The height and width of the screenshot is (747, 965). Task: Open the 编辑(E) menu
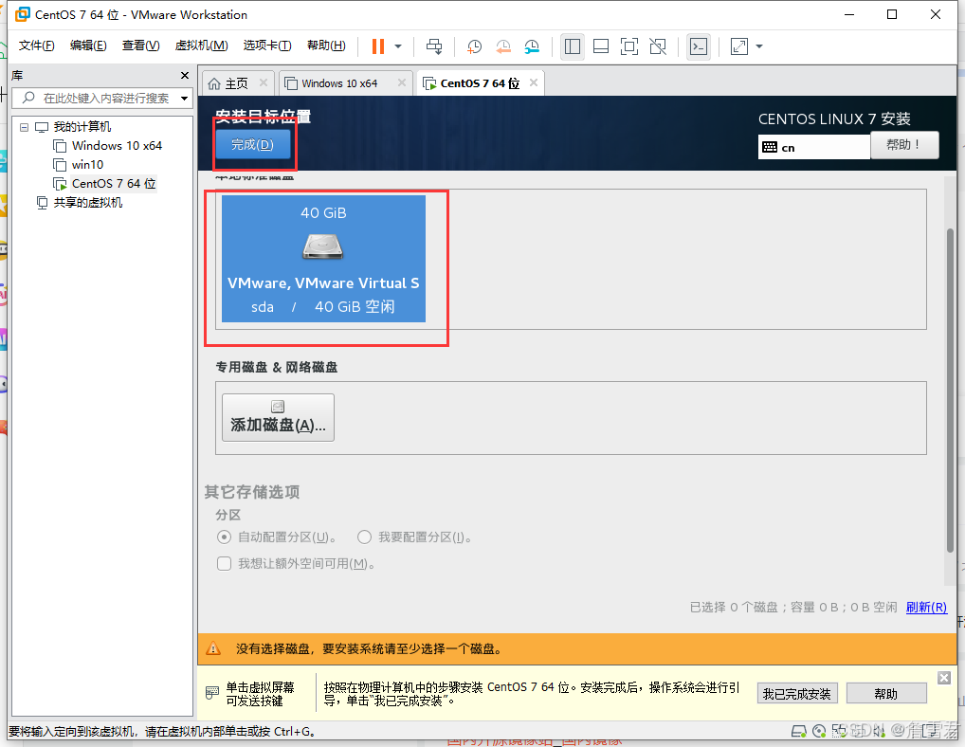(x=88, y=46)
